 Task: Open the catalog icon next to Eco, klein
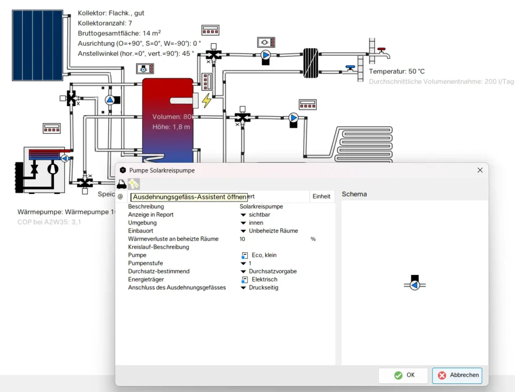tap(244, 255)
